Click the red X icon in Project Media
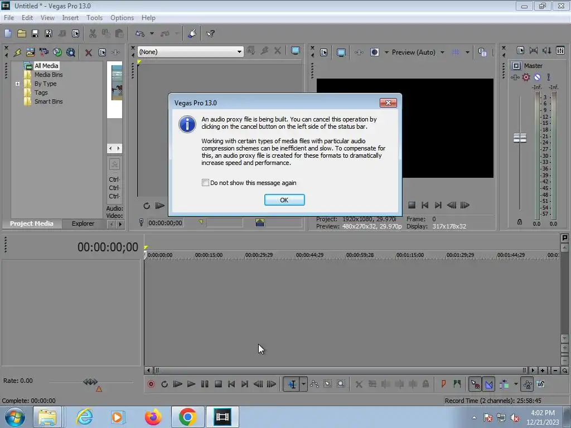Image resolution: width=571 pixels, height=428 pixels. (x=89, y=52)
